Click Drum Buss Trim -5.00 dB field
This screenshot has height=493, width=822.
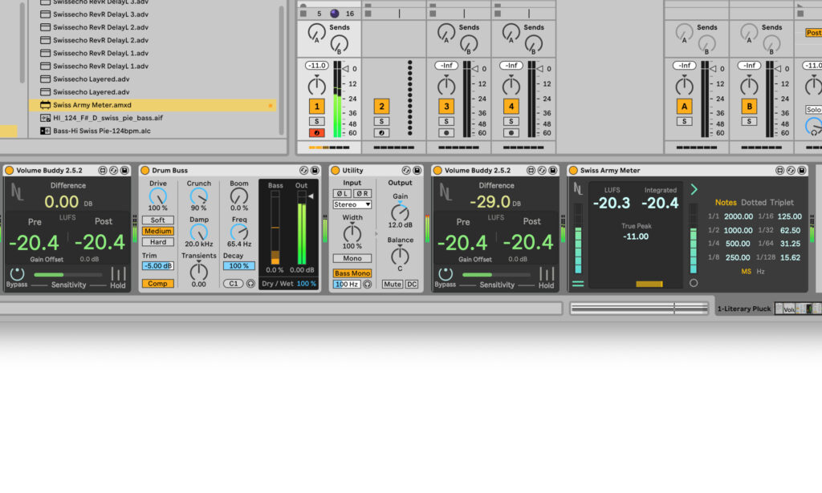coord(158,266)
